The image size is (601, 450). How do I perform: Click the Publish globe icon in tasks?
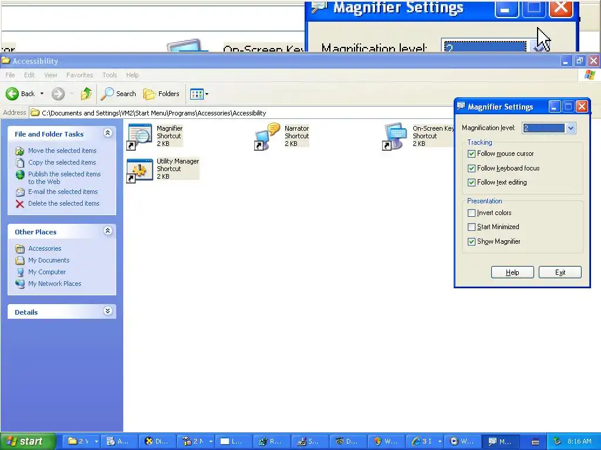(20, 175)
